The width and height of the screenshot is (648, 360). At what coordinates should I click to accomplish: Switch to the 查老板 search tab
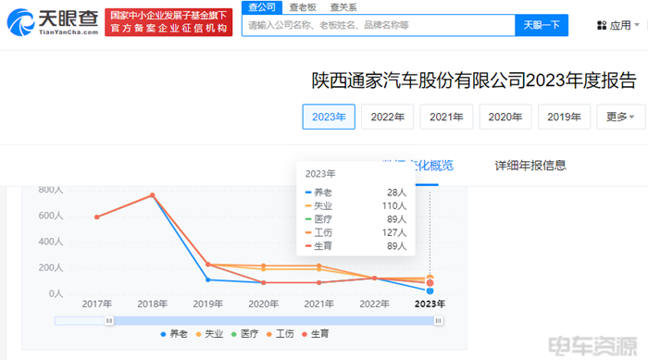click(303, 7)
